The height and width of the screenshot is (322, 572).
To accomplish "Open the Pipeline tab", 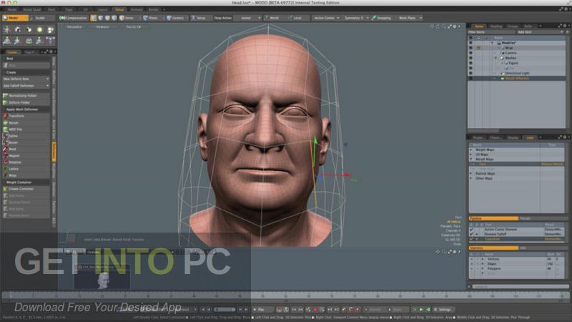I will (493, 218).
